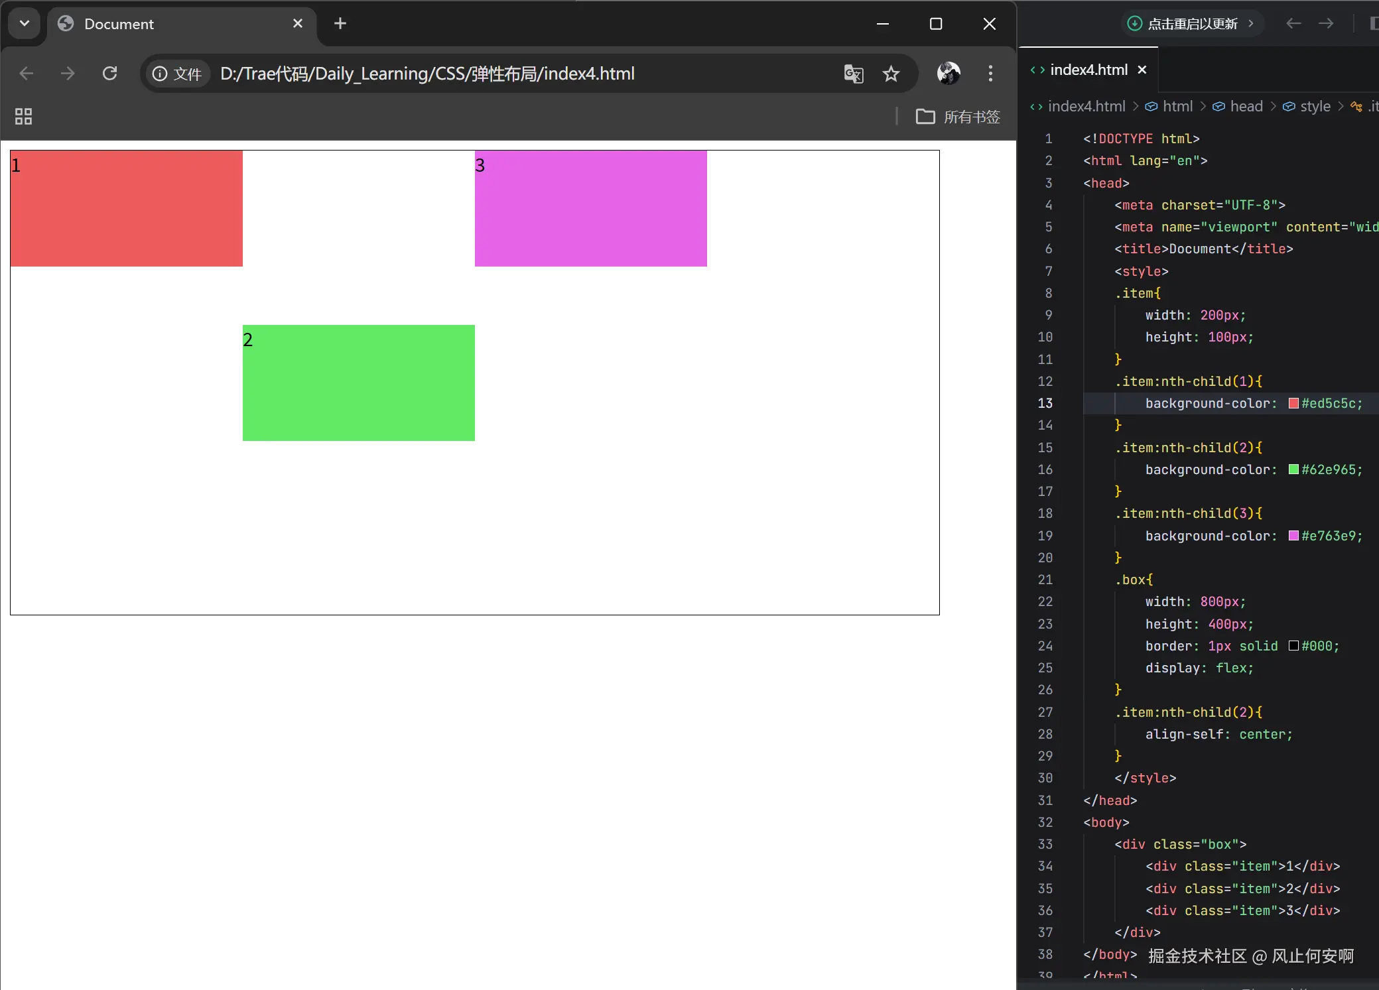Bookmark this page with the star icon
The width and height of the screenshot is (1379, 990).
[x=891, y=74]
